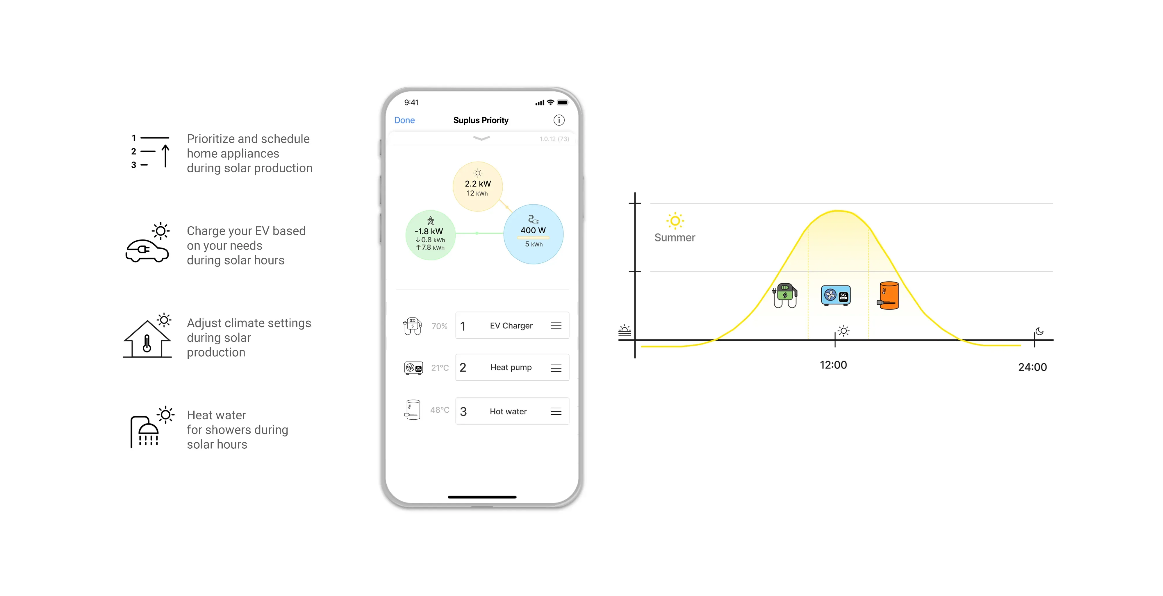The width and height of the screenshot is (1163, 596).
Task: Click the Heat pump icon in priority list
Action: [411, 368]
